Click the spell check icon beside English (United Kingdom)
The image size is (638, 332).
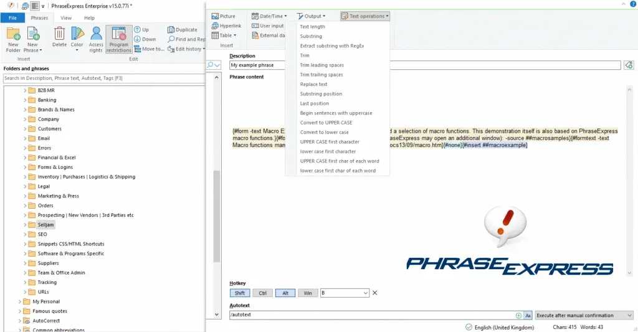tap(469, 327)
